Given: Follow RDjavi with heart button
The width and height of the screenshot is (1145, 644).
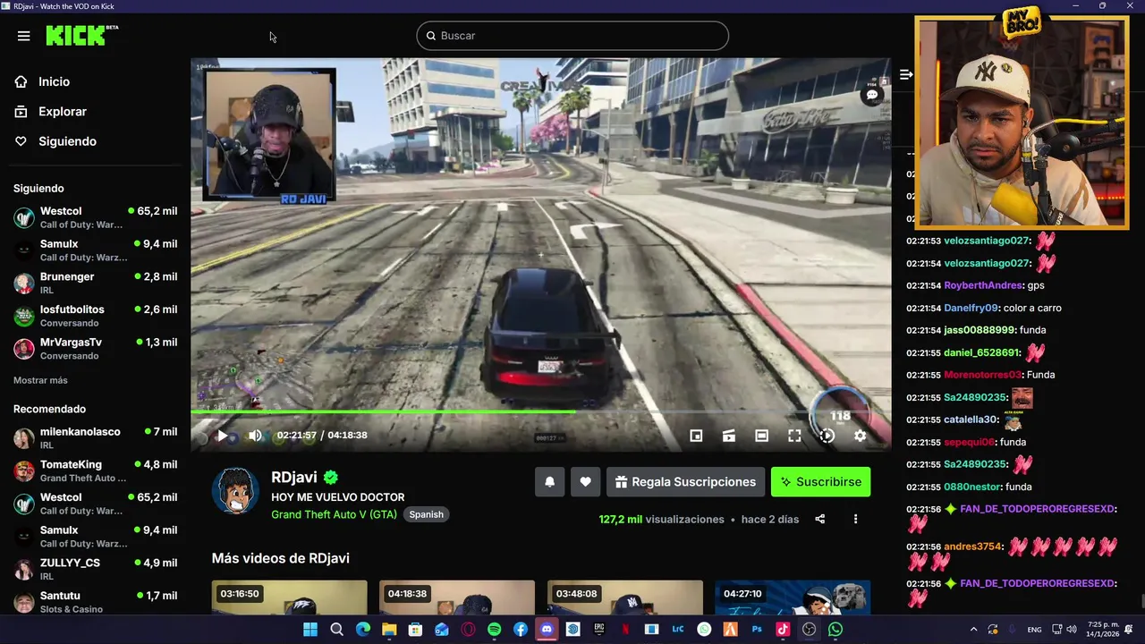Looking at the screenshot, I should click(x=585, y=481).
